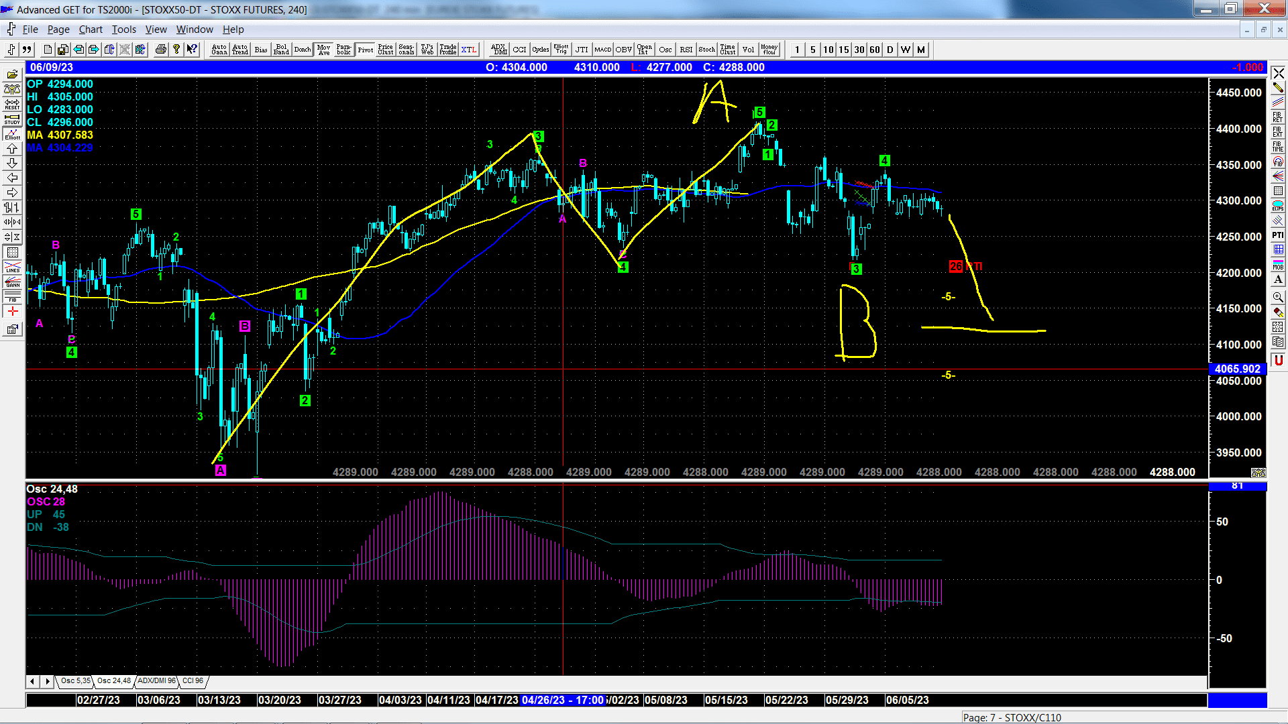Click the STUDY icon in left sidebar
The image size is (1288, 724).
(12, 119)
